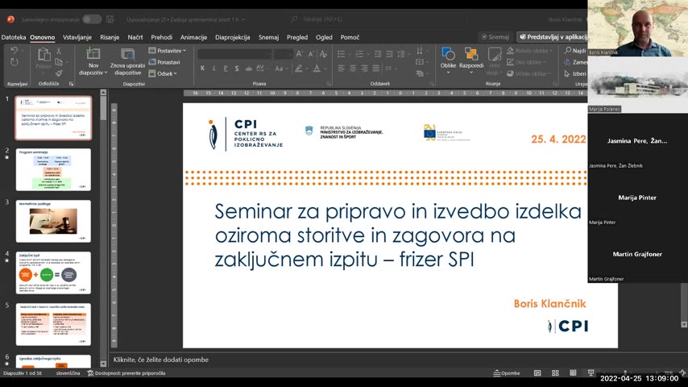Open the Vstavljanje ribbon tab
The height and width of the screenshot is (387, 688).
pyautogui.click(x=77, y=37)
